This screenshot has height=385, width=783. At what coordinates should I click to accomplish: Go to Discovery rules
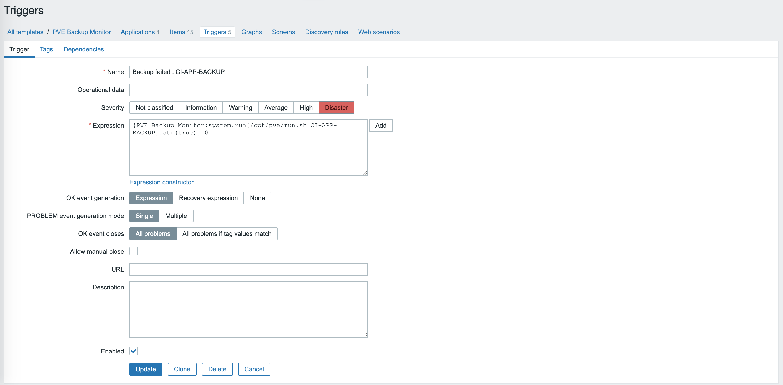pyautogui.click(x=327, y=32)
